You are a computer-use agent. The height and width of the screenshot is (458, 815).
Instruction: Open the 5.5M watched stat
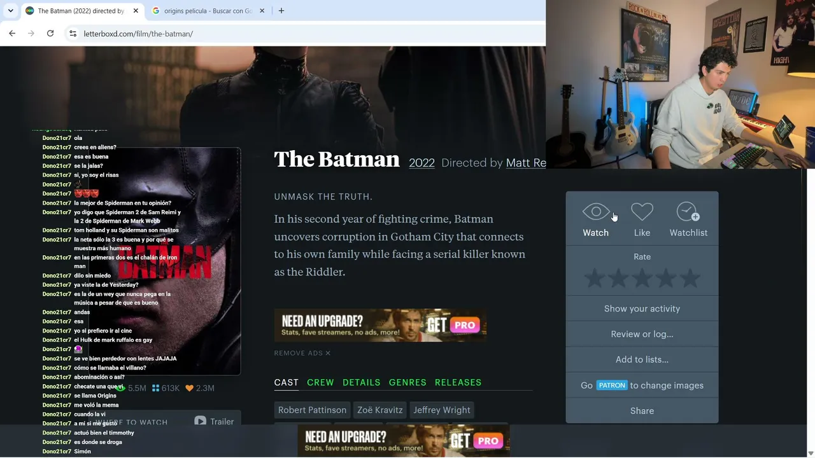pyautogui.click(x=131, y=388)
